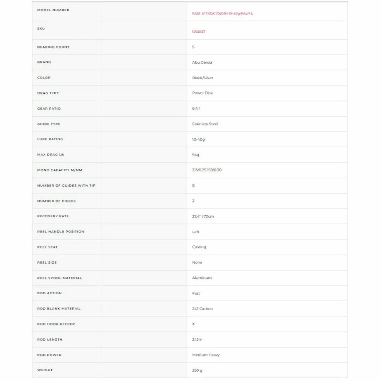The height and width of the screenshot is (381, 381).
Task: Select the Aluminum reel spool material value
Action: [x=202, y=278]
